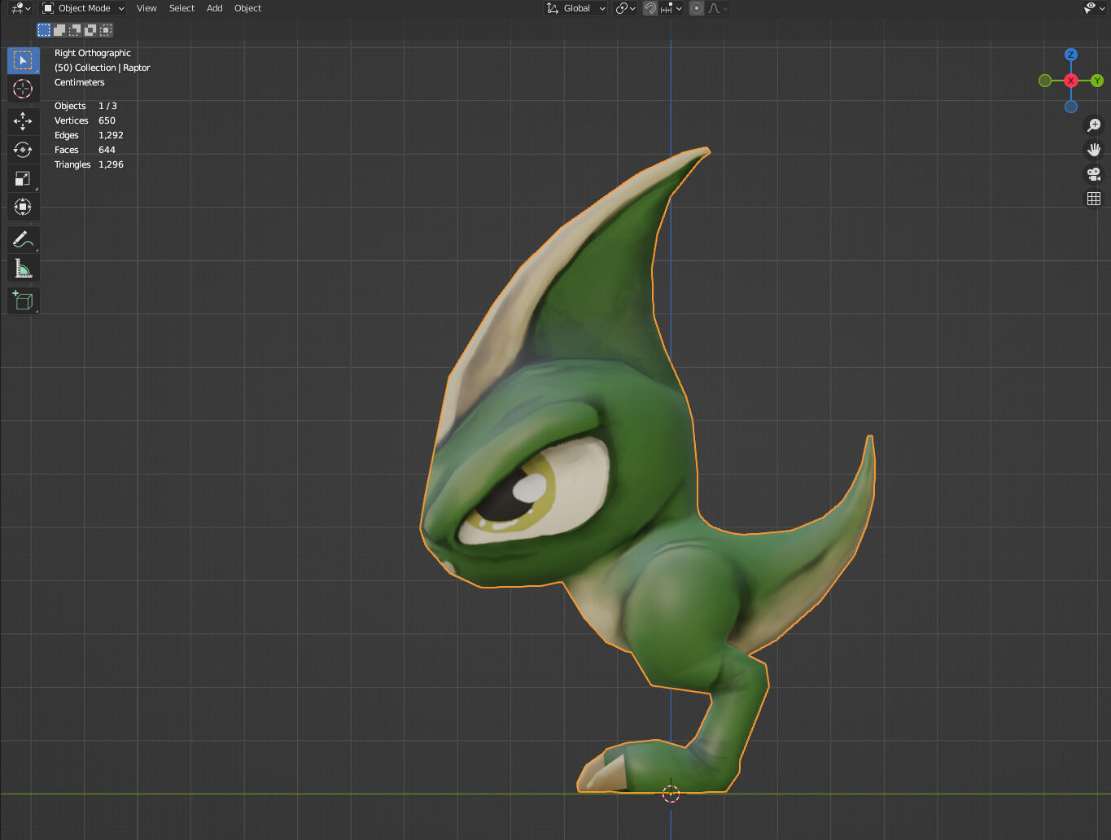Switch between perspective and orthographic with grid icon
Image resolution: width=1111 pixels, height=840 pixels.
pos(1094,199)
